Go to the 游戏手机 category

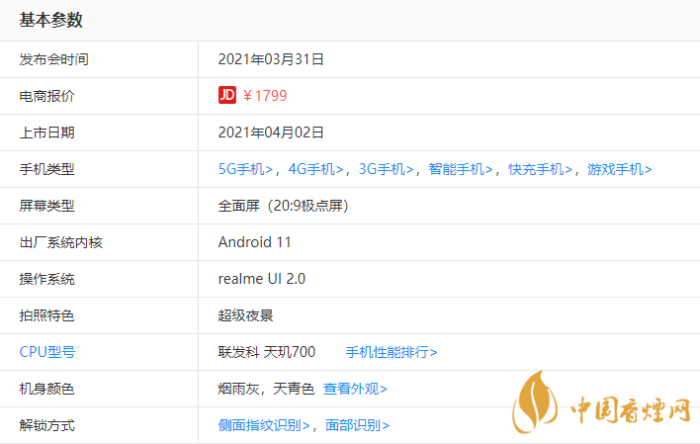(619, 169)
